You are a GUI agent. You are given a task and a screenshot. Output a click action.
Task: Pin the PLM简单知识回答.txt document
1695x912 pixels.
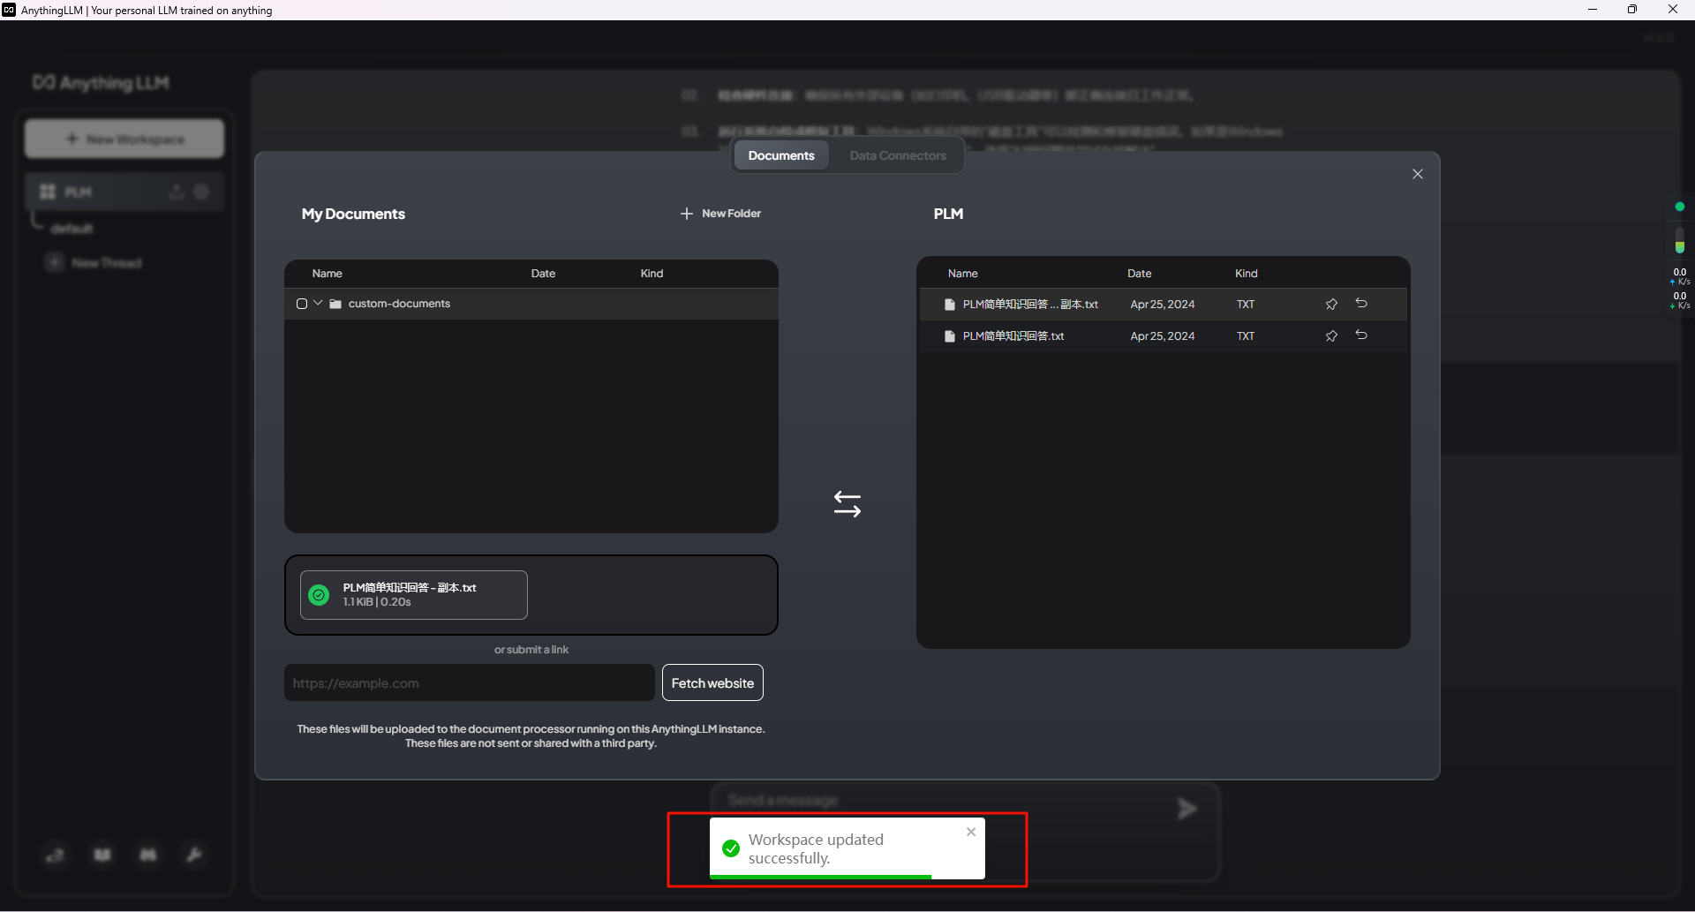coord(1331,335)
